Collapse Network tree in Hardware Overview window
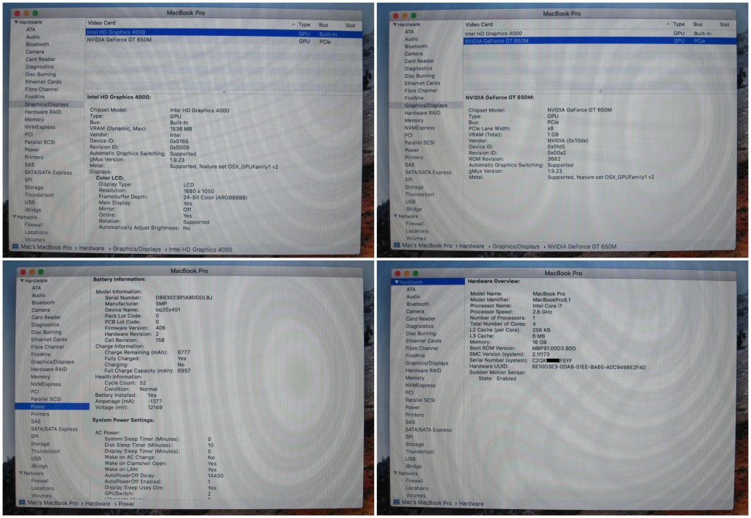 [395, 473]
